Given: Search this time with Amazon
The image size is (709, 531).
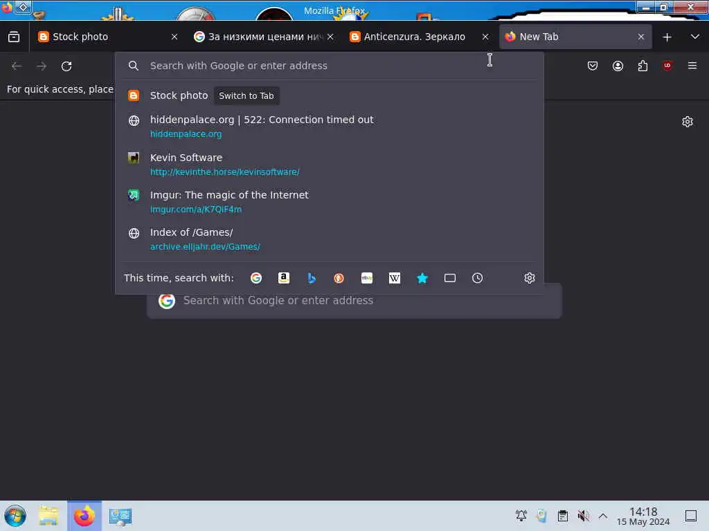Looking at the screenshot, I should pyautogui.click(x=283, y=278).
